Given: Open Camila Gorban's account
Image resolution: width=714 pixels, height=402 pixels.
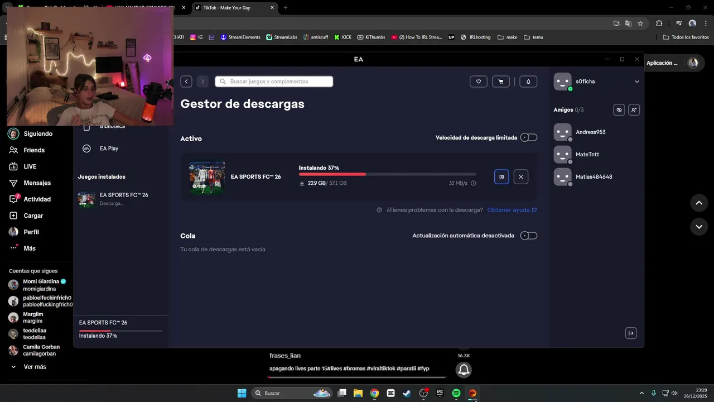Looking at the screenshot, I should (40, 350).
